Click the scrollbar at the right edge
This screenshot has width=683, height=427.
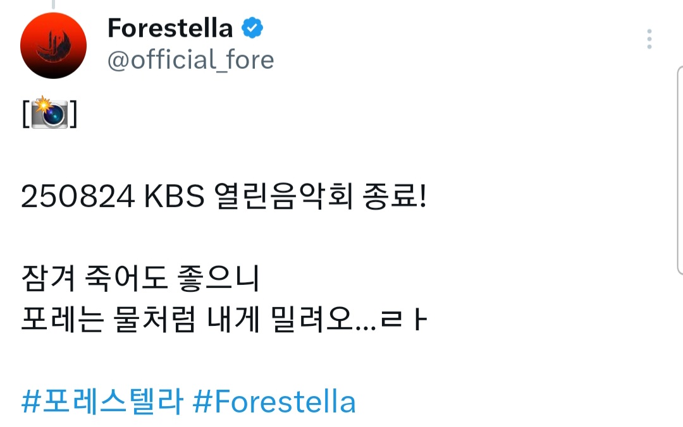pos(679,171)
